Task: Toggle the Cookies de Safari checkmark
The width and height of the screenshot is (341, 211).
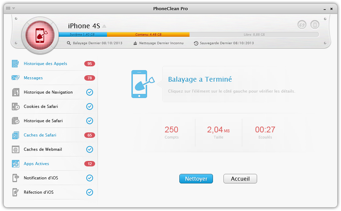Action: click(x=90, y=107)
